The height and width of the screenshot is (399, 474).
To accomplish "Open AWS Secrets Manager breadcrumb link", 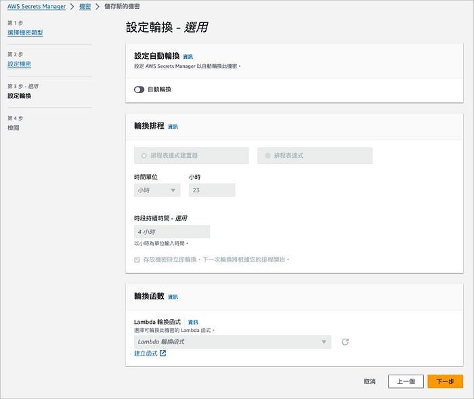I will [x=37, y=6].
